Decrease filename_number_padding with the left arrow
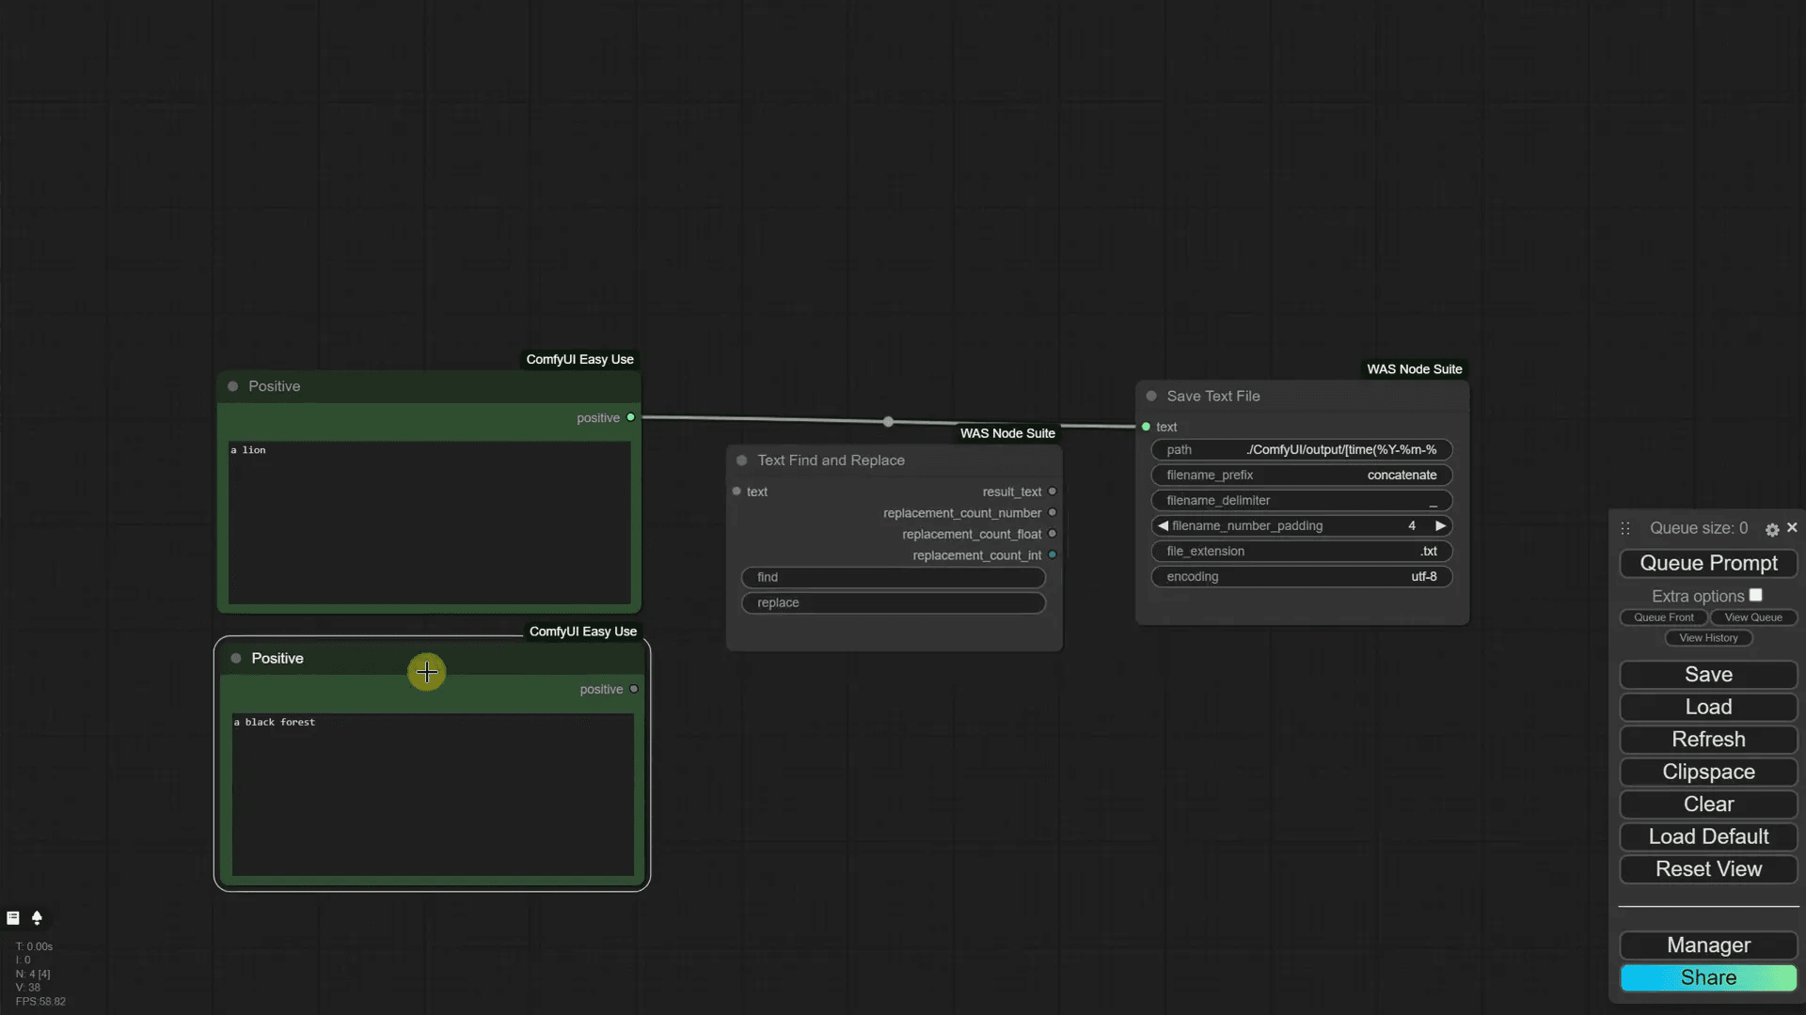 pos(1163,526)
